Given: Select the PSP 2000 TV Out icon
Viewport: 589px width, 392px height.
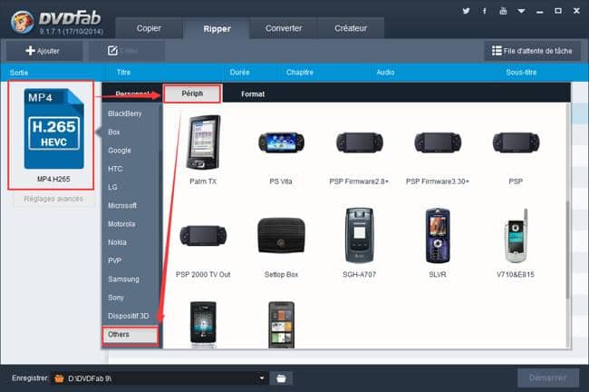Looking at the screenshot, I should coord(203,236).
